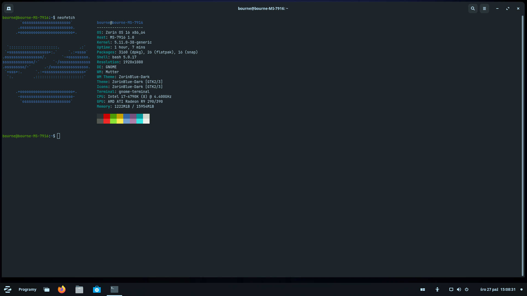Click the CPU line Intel i7-4790K

134,96
